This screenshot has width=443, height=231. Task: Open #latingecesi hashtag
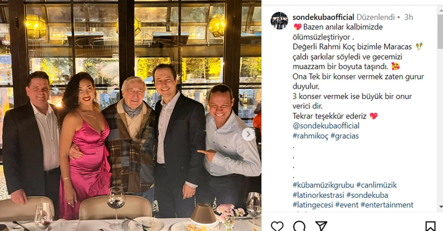coord(312,205)
